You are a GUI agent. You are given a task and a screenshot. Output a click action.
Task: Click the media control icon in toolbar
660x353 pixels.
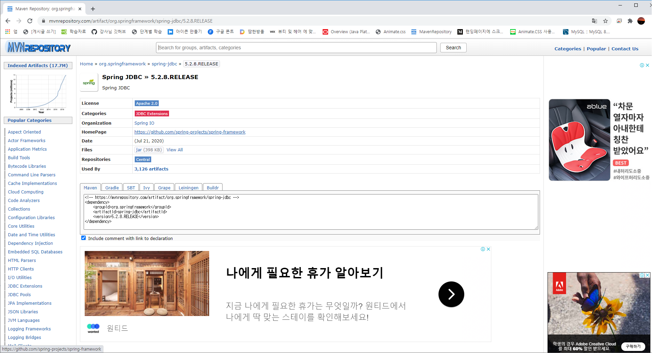pos(619,21)
